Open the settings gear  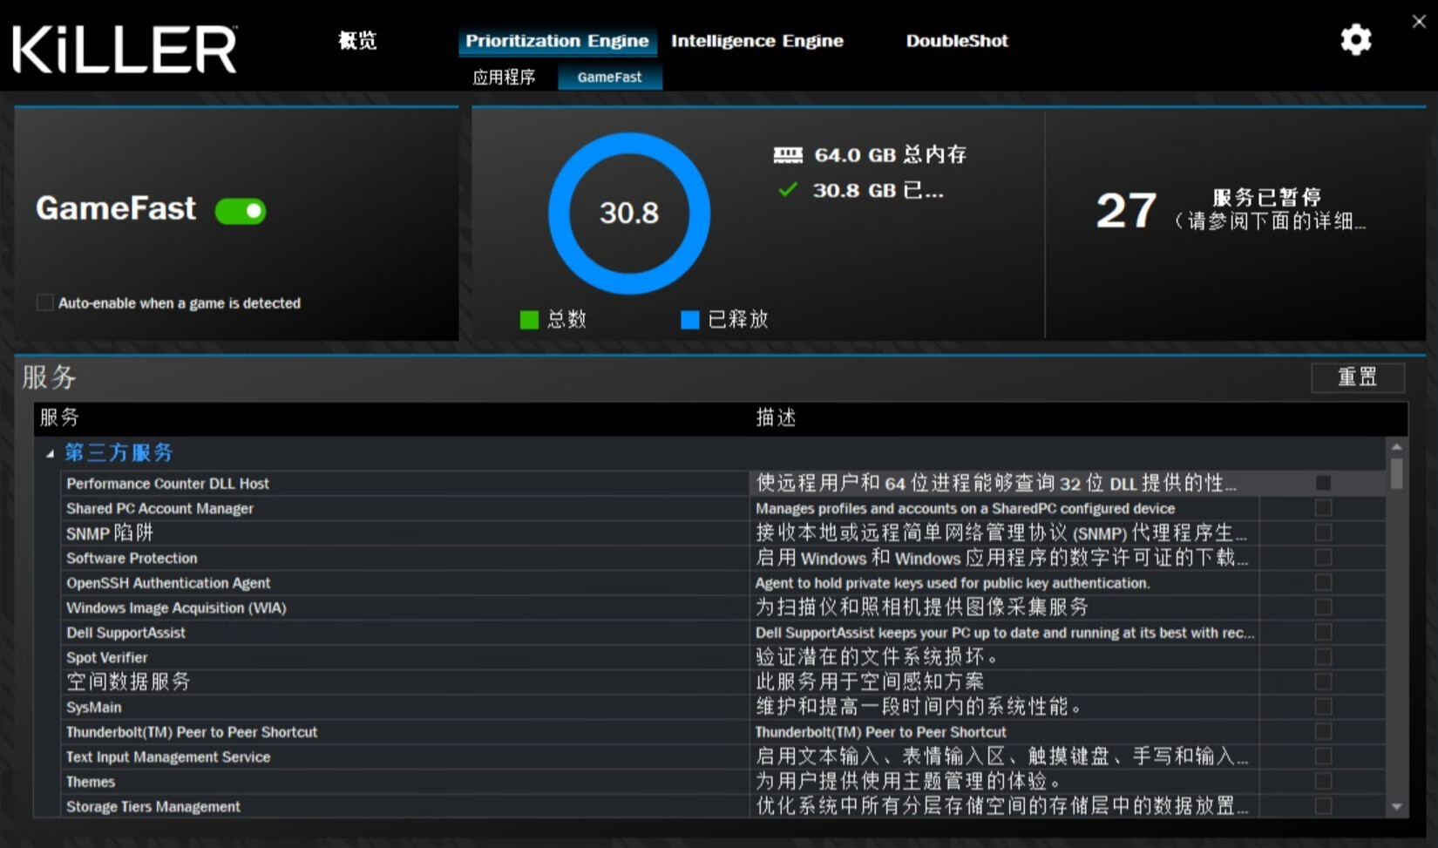[1356, 40]
